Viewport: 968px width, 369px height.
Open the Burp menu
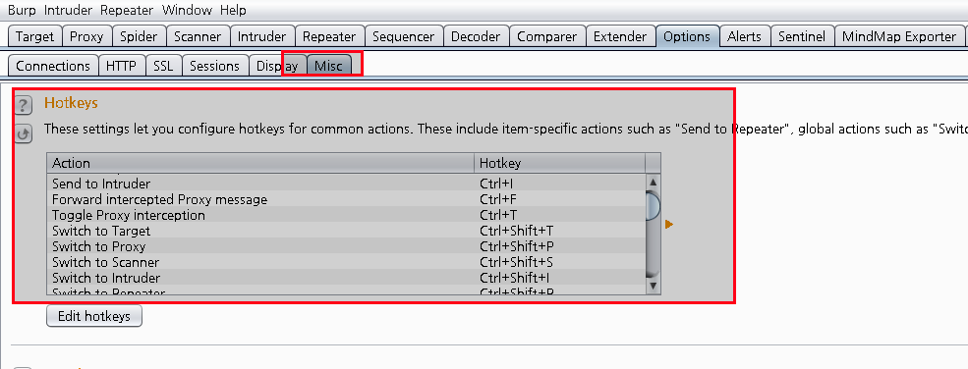click(x=23, y=11)
